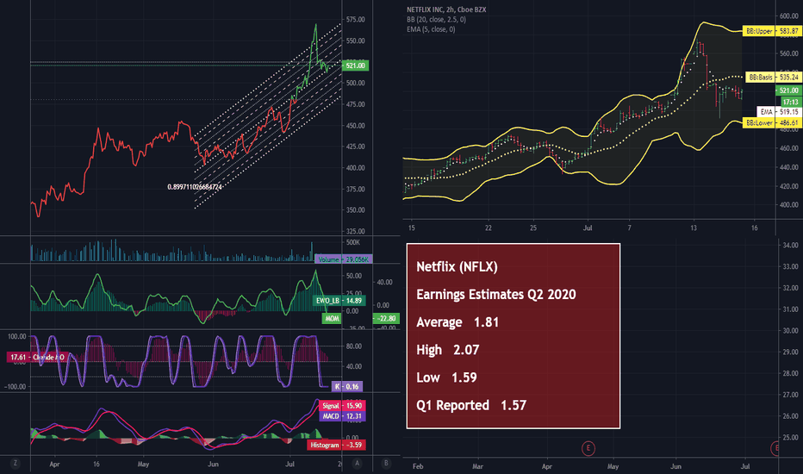Click the Jul date on left time axis
The height and width of the screenshot is (474, 803).
click(289, 465)
